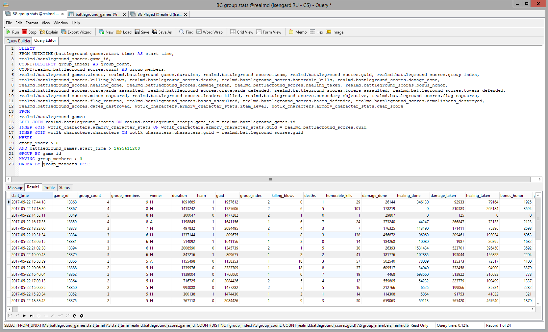Open the Find tool

click(186, 32)
